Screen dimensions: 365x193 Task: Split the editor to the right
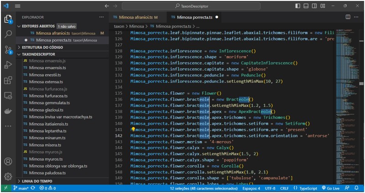[348, 17]
